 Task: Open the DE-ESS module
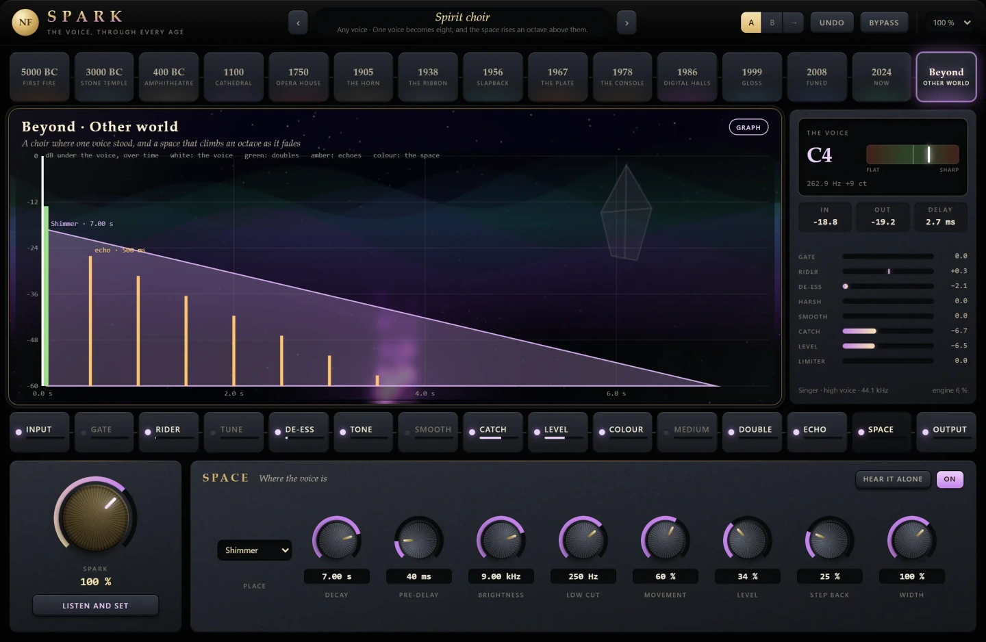point(299,431)
